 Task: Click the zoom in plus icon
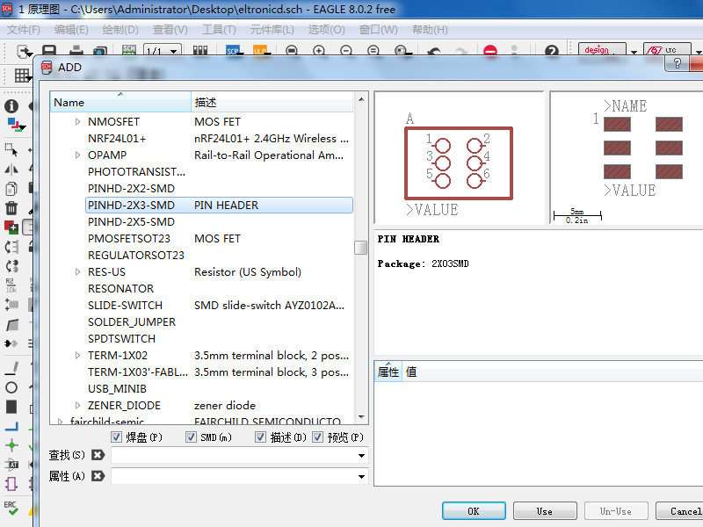coord(319,51)
